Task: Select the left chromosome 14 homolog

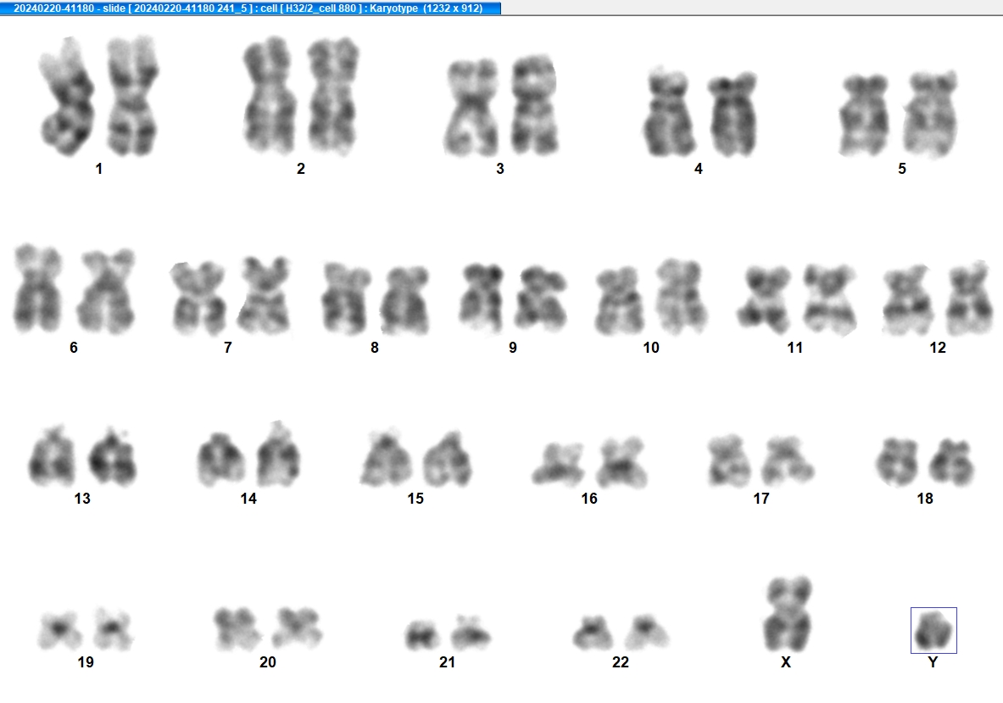Action: pos(220,460)
